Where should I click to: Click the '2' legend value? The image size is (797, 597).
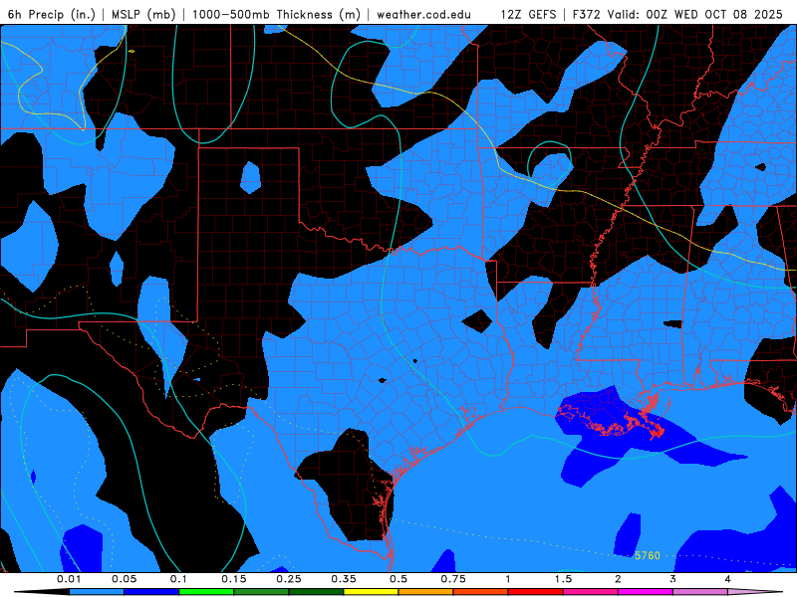point(618,579)
